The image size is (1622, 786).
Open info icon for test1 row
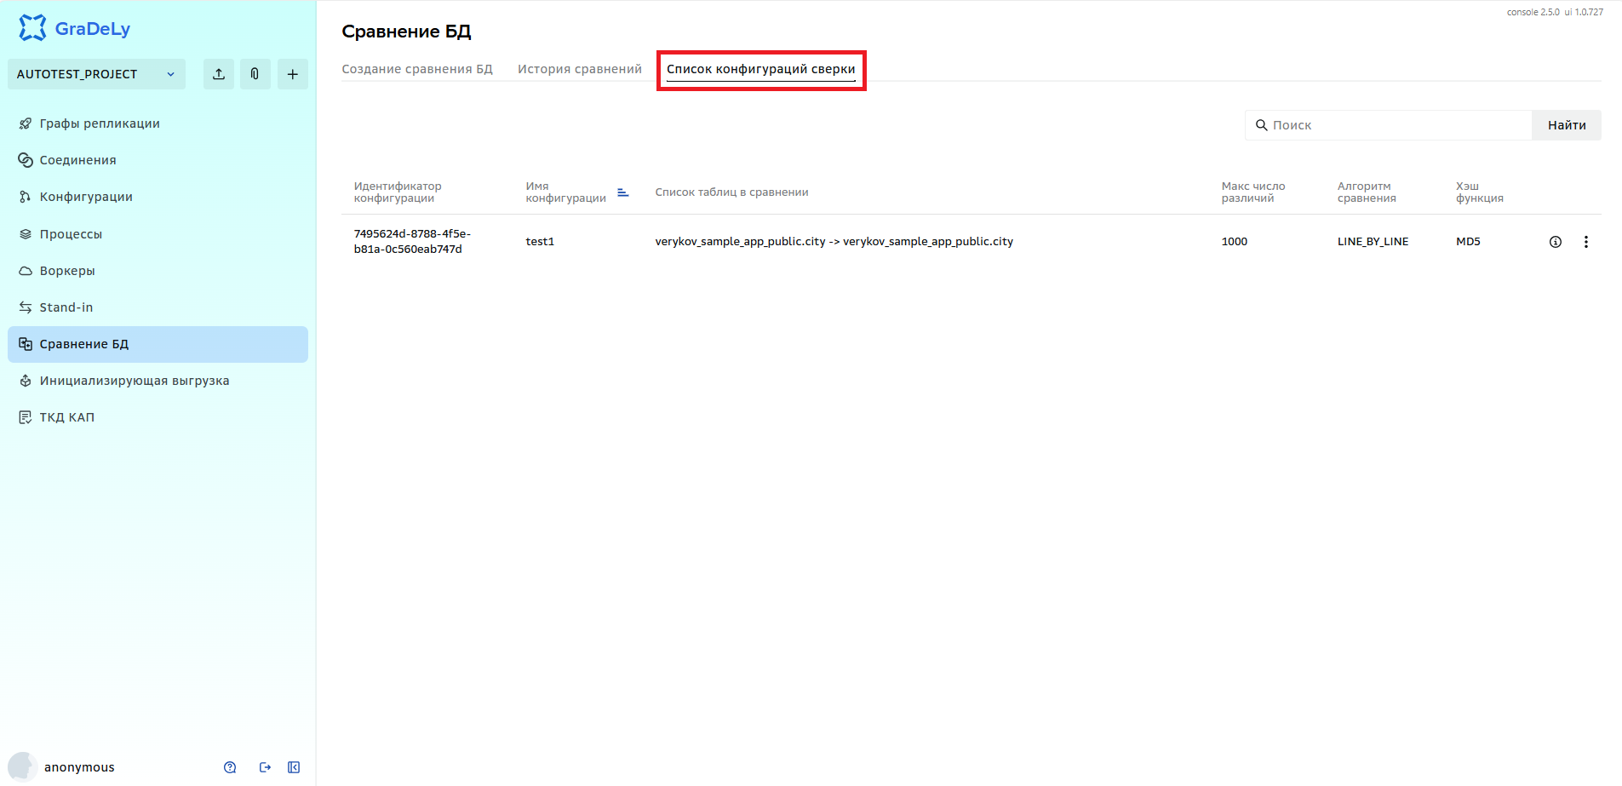pyautogui.click(x=1556, y=242)
